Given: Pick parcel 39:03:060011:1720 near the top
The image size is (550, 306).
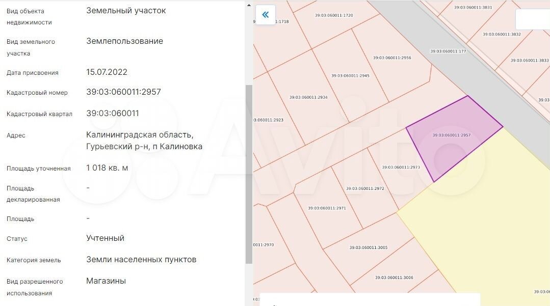Looking at the screenshot, I should click(x=334, y=15).
